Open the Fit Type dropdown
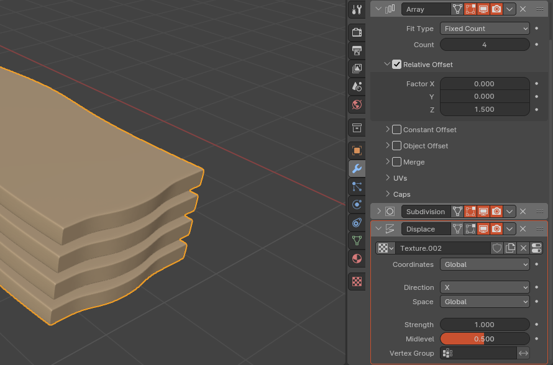The height and width of the screenshot is (365, 553). click(485, 29)
